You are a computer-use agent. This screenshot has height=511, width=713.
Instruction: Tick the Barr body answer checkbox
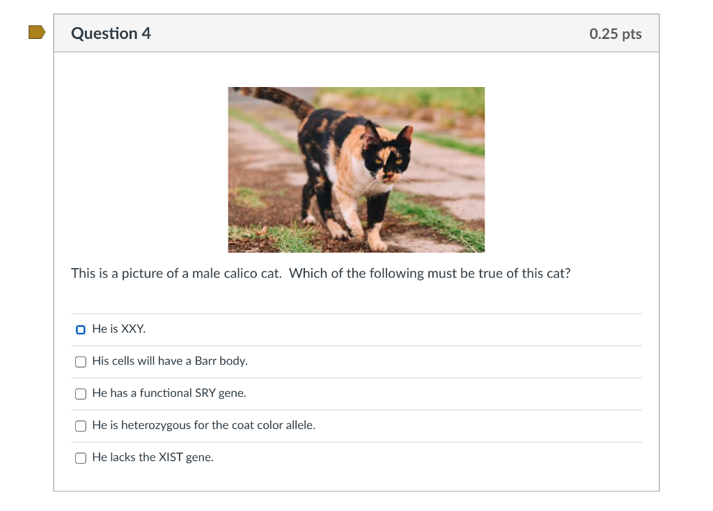81,362
